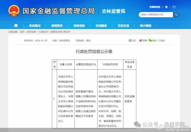Click the 首页 breadcrumb link

point(22,32)
